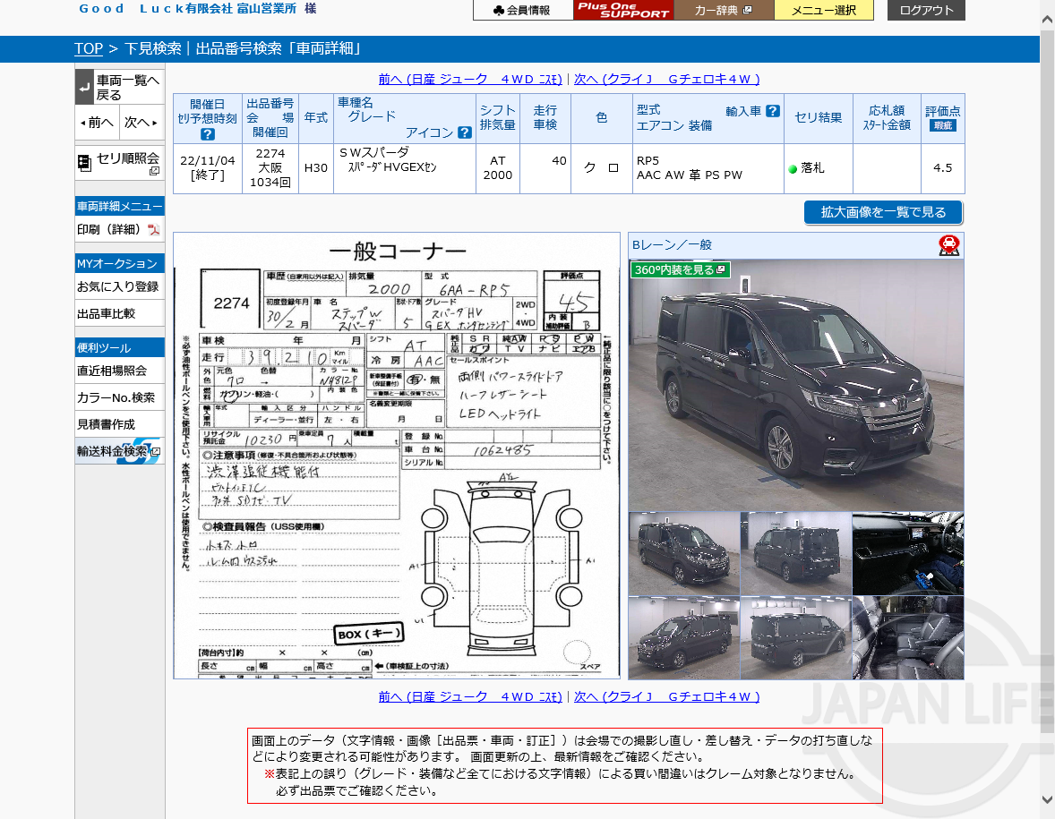Image resolution: width=1055 pixels, height=819 pixels.
Task: Click the TOP breadcrumb link
Action: pos(88,48)
